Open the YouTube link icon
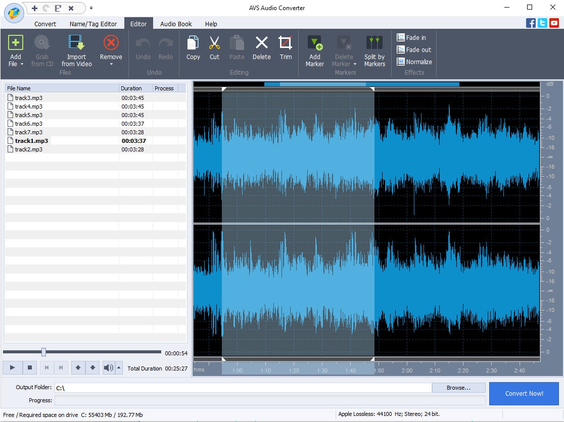564x422 pixels. [554, 23]
